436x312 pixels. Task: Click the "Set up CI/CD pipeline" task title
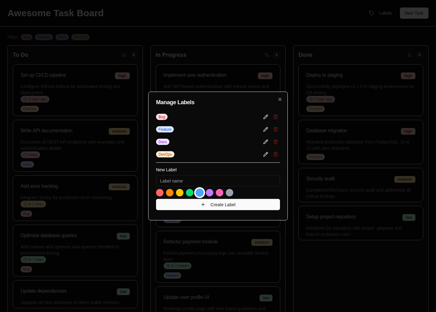coord(43,75)
